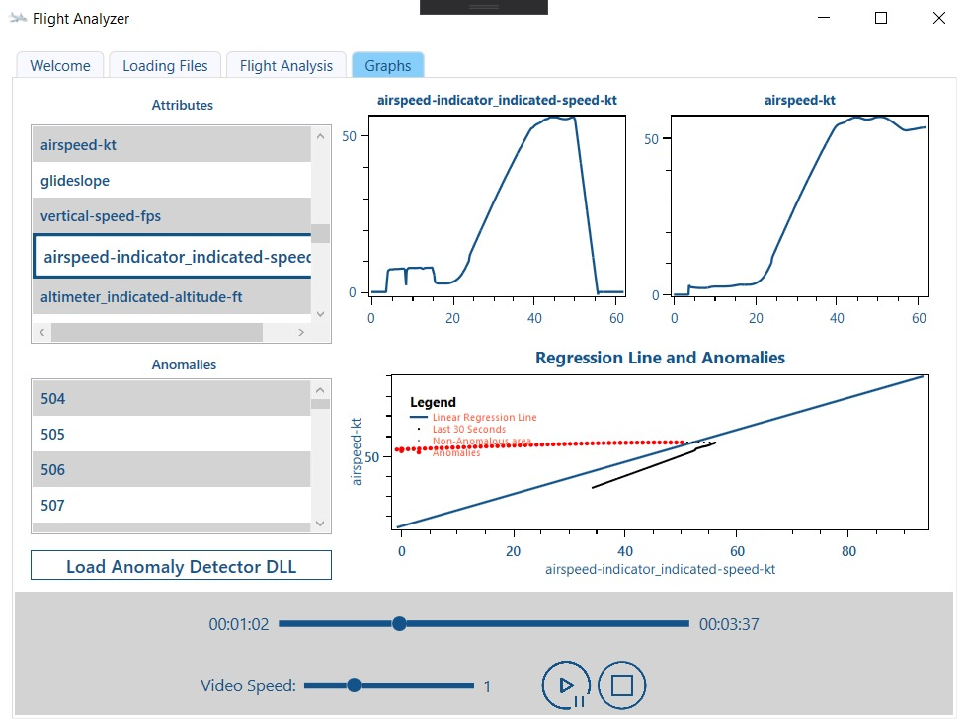Select anomaly 505
The height and width of the screenshot is (725, 966).
pyautogui.click(x=171, y=435)
